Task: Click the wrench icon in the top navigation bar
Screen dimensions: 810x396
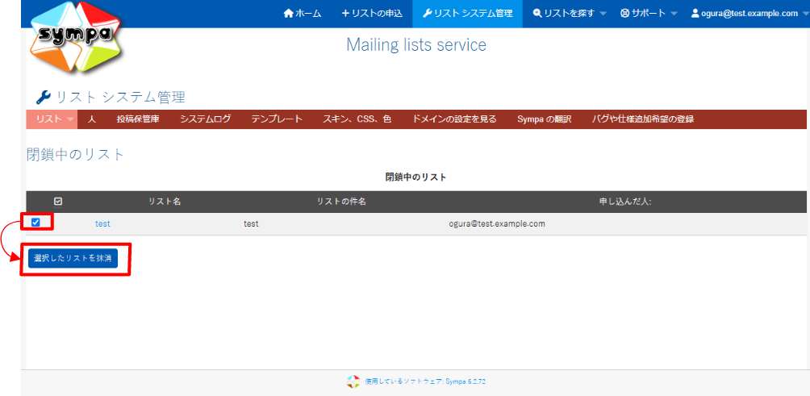Action: tap(427, 14)
